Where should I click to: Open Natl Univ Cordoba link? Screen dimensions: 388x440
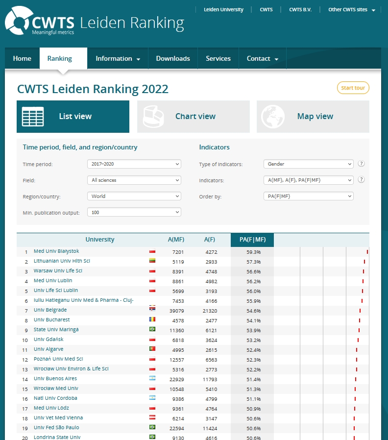pyautogui.click(x=55, y=398)
